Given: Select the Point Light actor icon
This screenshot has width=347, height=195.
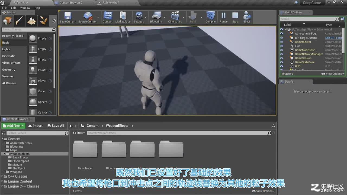Looking at the screenshot, I should pyautogui.click(x=33, y=70).
